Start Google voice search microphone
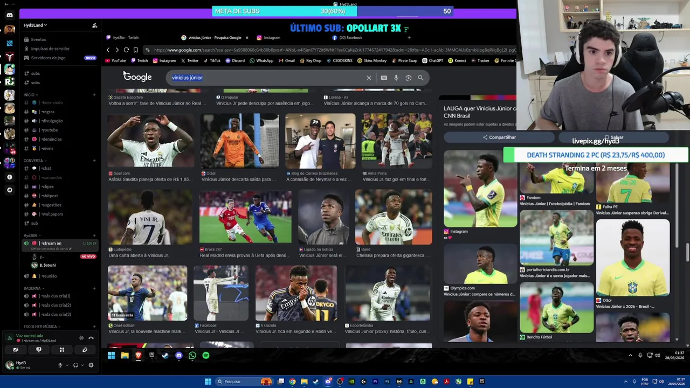Screen dimensions: 690x388 tap(396, 78)
